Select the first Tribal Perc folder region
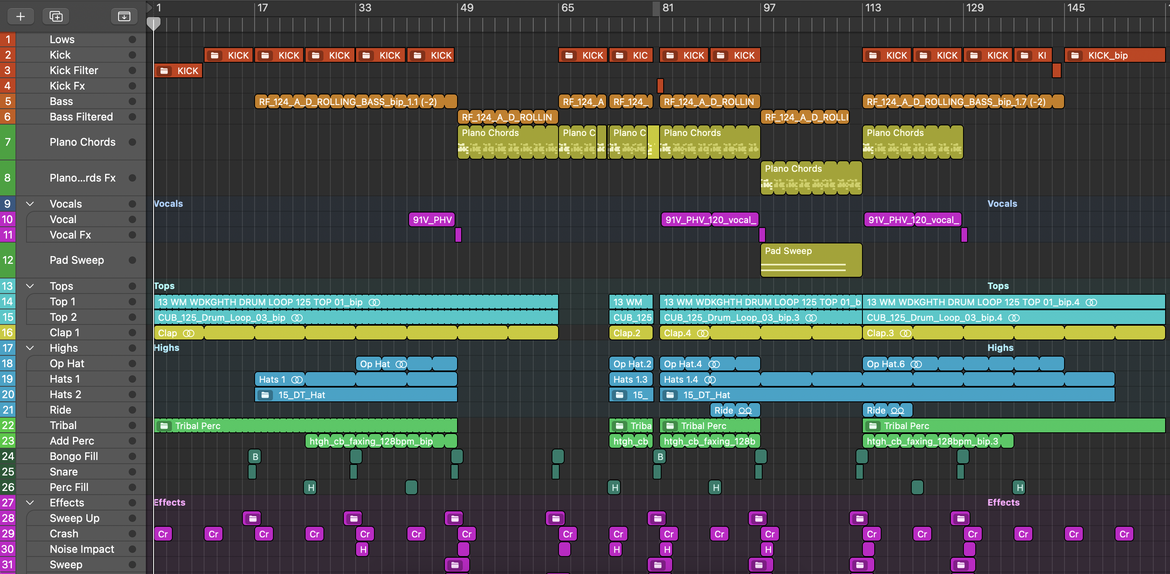Image resolution: width=1170 pixels, height=574 pixels. coord(306,426)
